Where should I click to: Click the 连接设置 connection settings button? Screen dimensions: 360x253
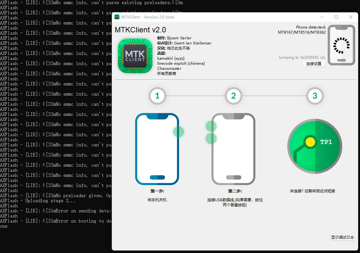pos(314,64)
